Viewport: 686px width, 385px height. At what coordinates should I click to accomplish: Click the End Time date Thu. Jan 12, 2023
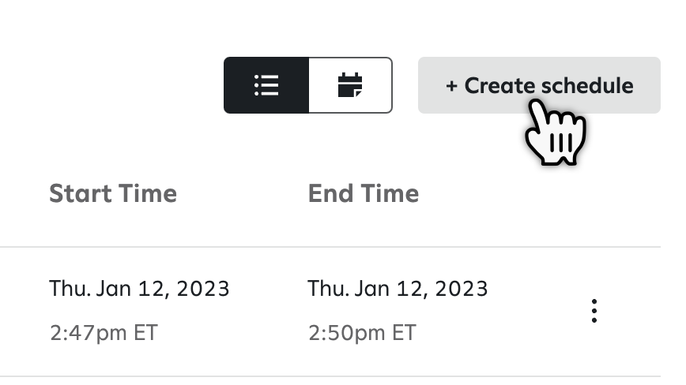[x=398, y=288]
